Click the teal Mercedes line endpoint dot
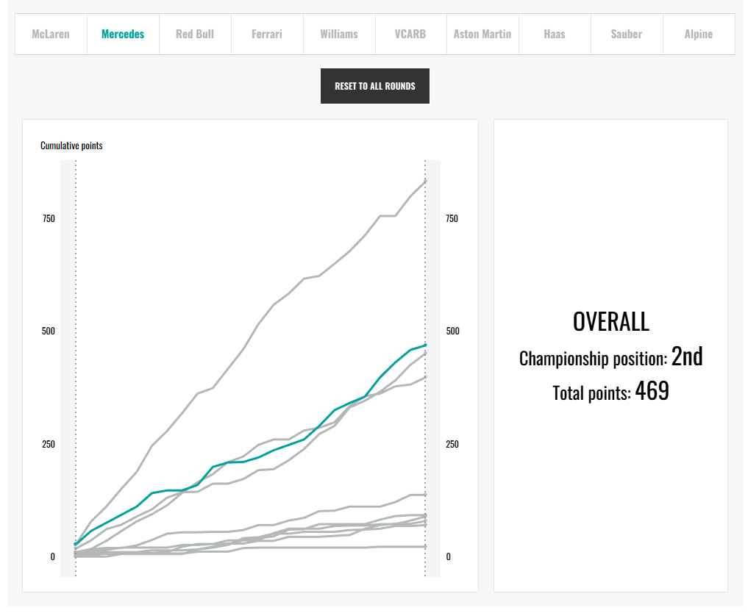Image resolution: width=748 pixels, height=613 pixels. click(x=425, y=345)
